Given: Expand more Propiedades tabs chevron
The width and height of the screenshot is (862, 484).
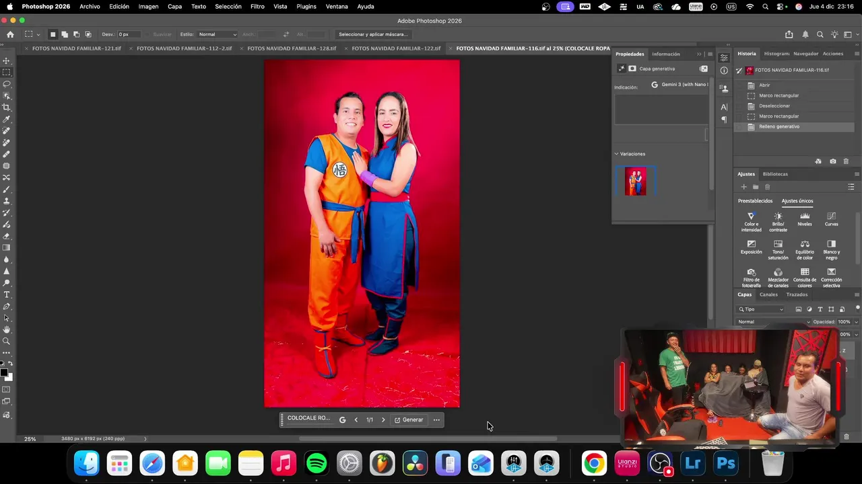Looking at the screenshot, I should 699,54.
